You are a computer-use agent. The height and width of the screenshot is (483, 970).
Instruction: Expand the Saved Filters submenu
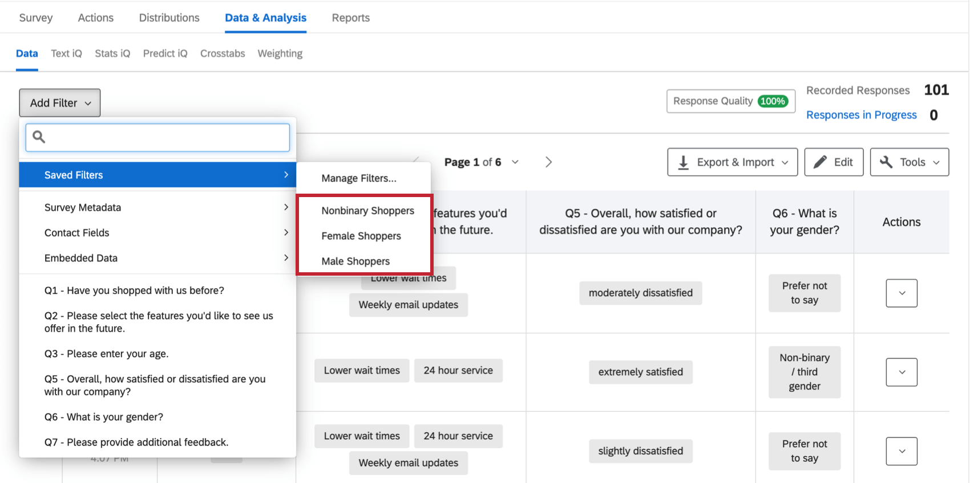(x=157, y=175)
